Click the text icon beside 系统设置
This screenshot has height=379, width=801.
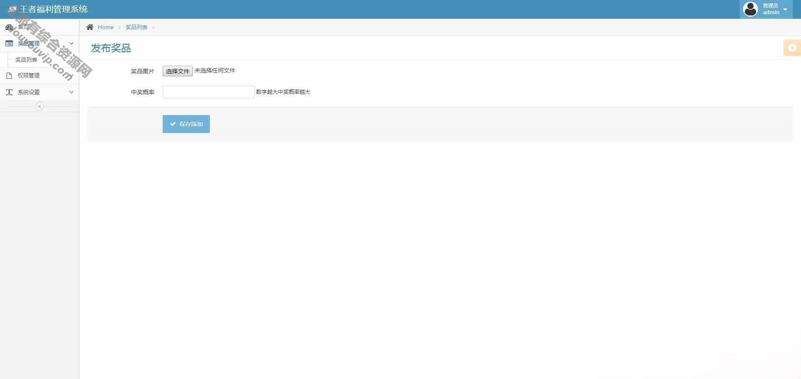[9, 92]
